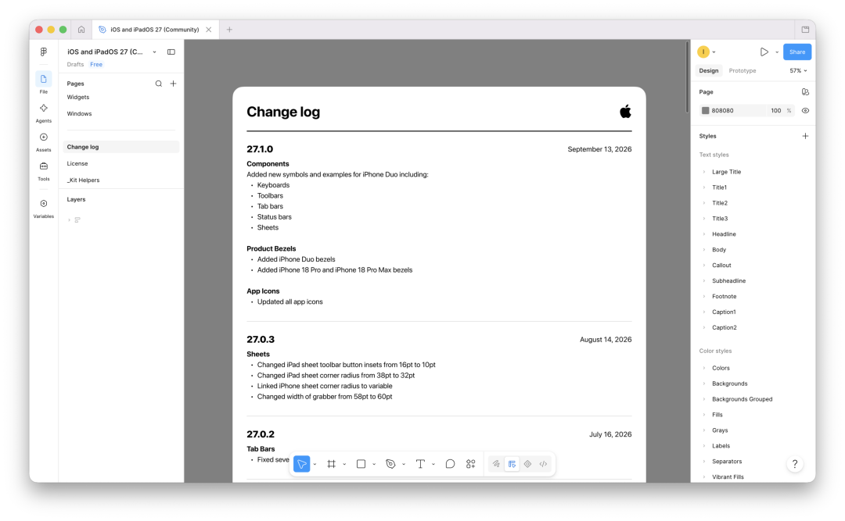This screenshot has height=521, width=845.
Task: Add a new style with plus icon
Action: pyautogui.click(x=805, y=136)
